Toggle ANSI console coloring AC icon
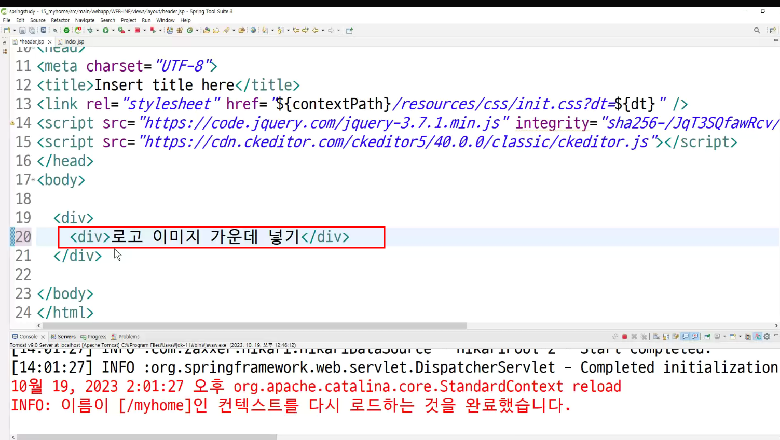This screenshot has height=440, width=780. [758, 337]
